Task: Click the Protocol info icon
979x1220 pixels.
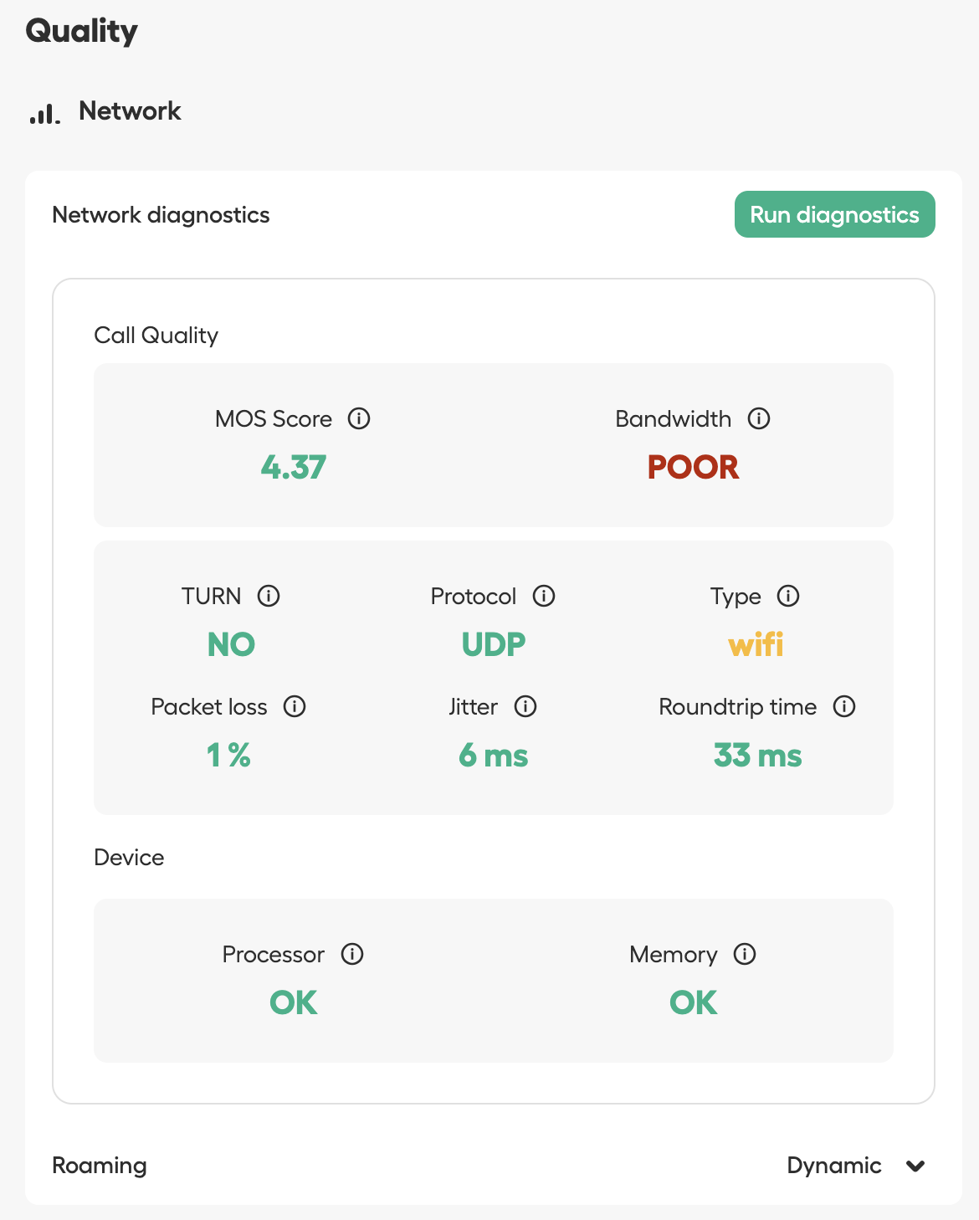Action: [544, 596]
